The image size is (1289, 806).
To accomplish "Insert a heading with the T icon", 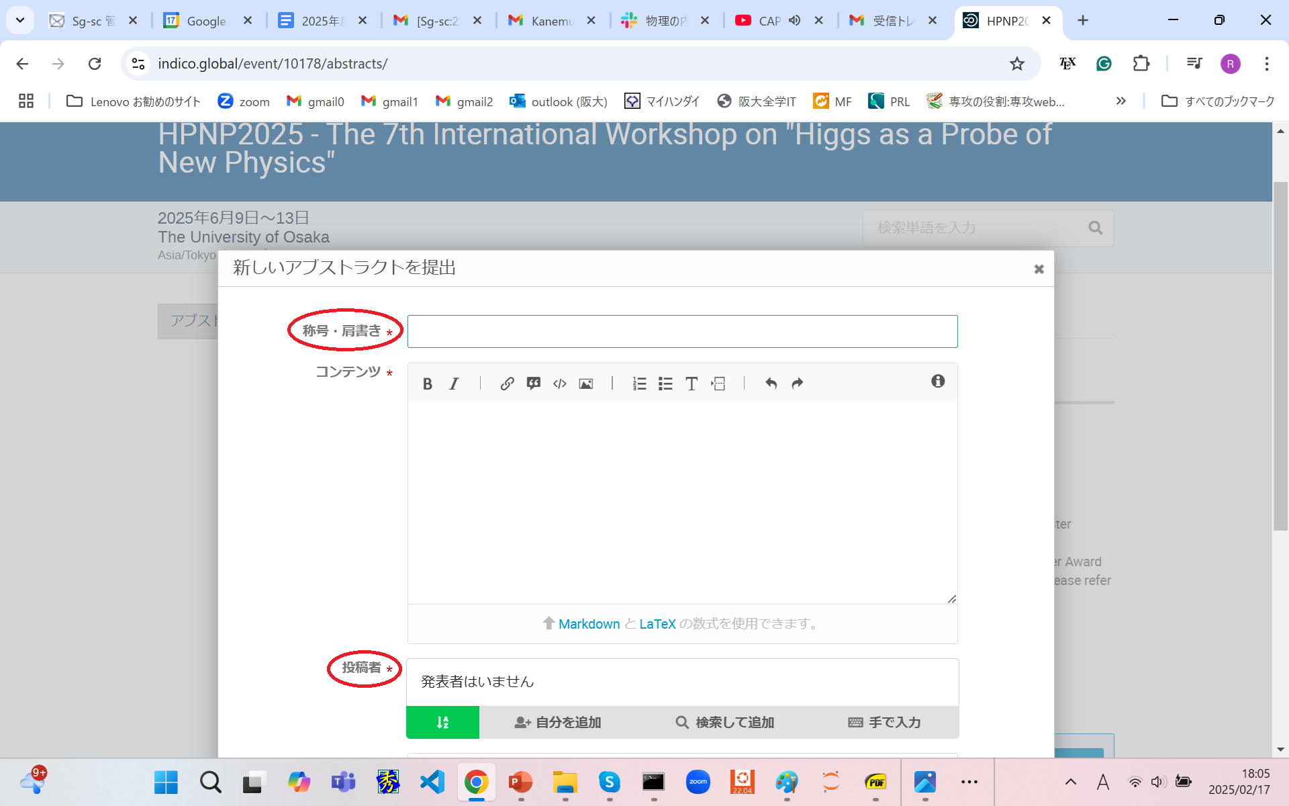I will point(691,384).
